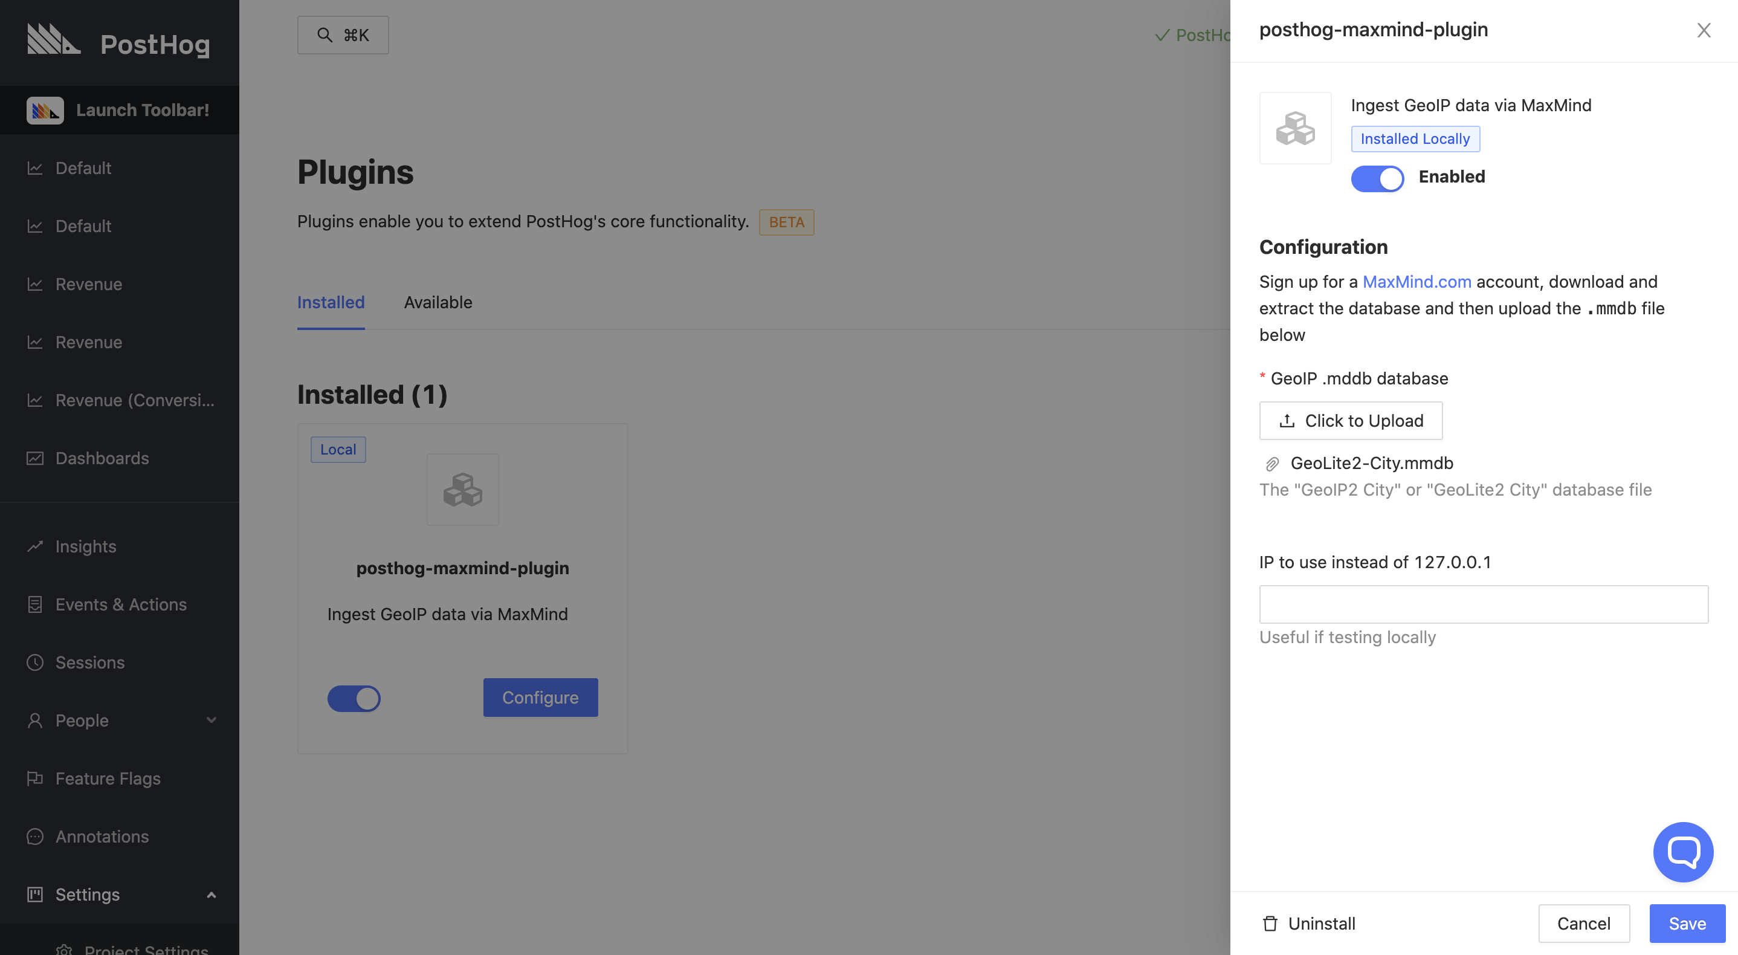
Task: Click the IP override input field
Action: (1482, 604)
